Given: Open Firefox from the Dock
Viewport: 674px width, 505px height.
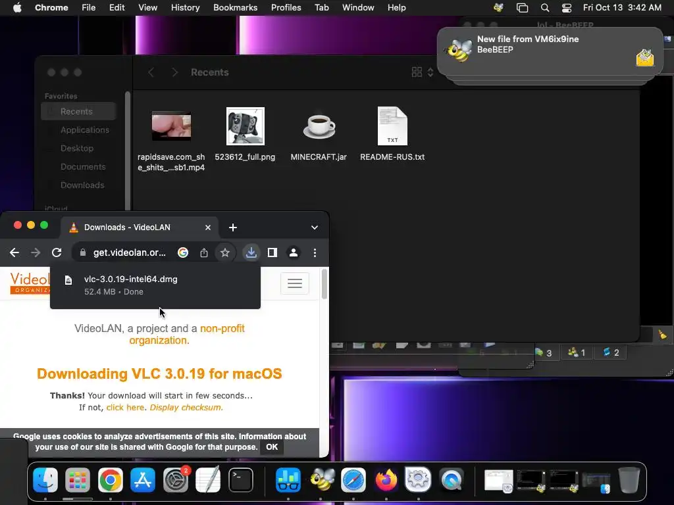Looking at the screenshot, I should click(x=386, y=479).
